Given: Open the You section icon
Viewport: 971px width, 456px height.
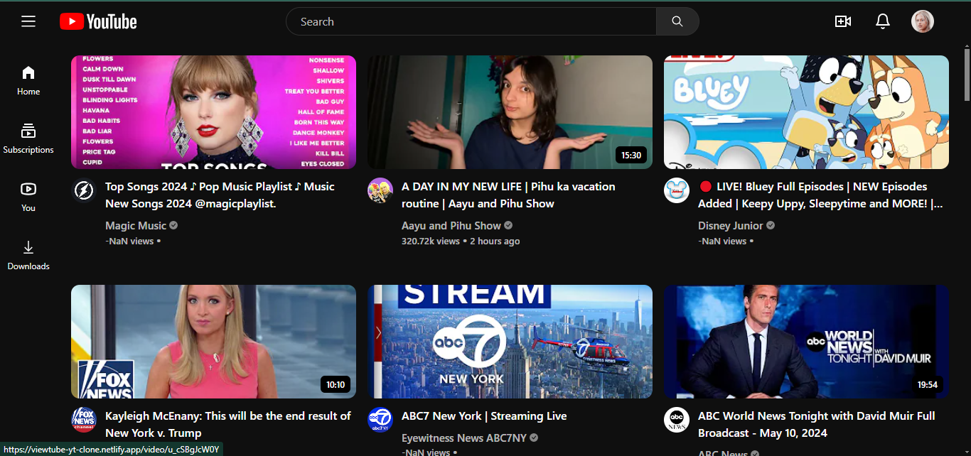Looking at the screenshot, I should pos(28,189).
